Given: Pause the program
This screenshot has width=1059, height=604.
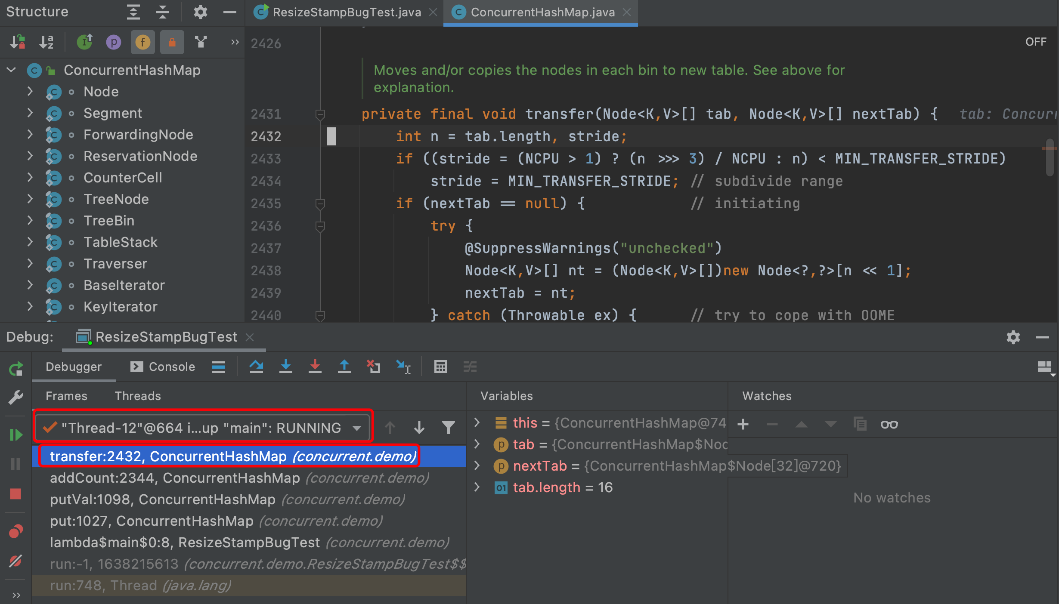Looking at the screenshot, I should (x=16, y=464).
